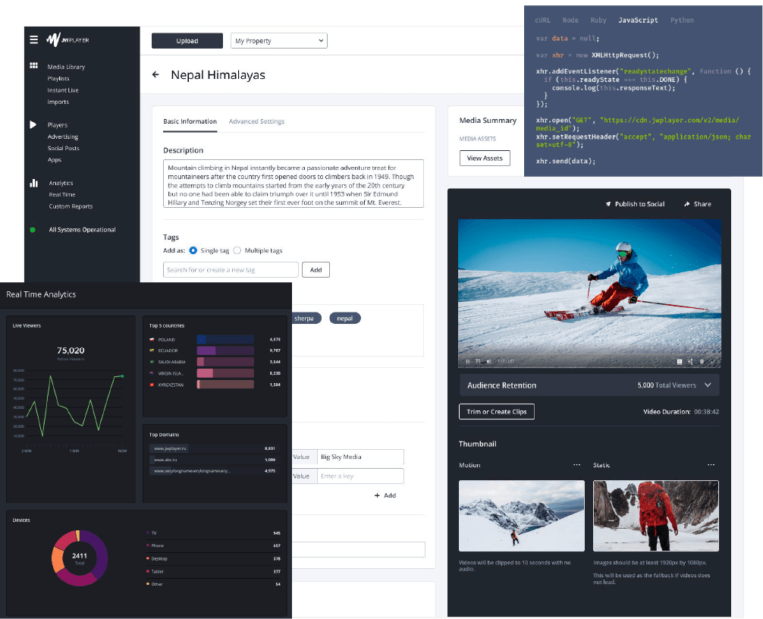Click the Players play-triangle sidebar icon

point(33,124)
